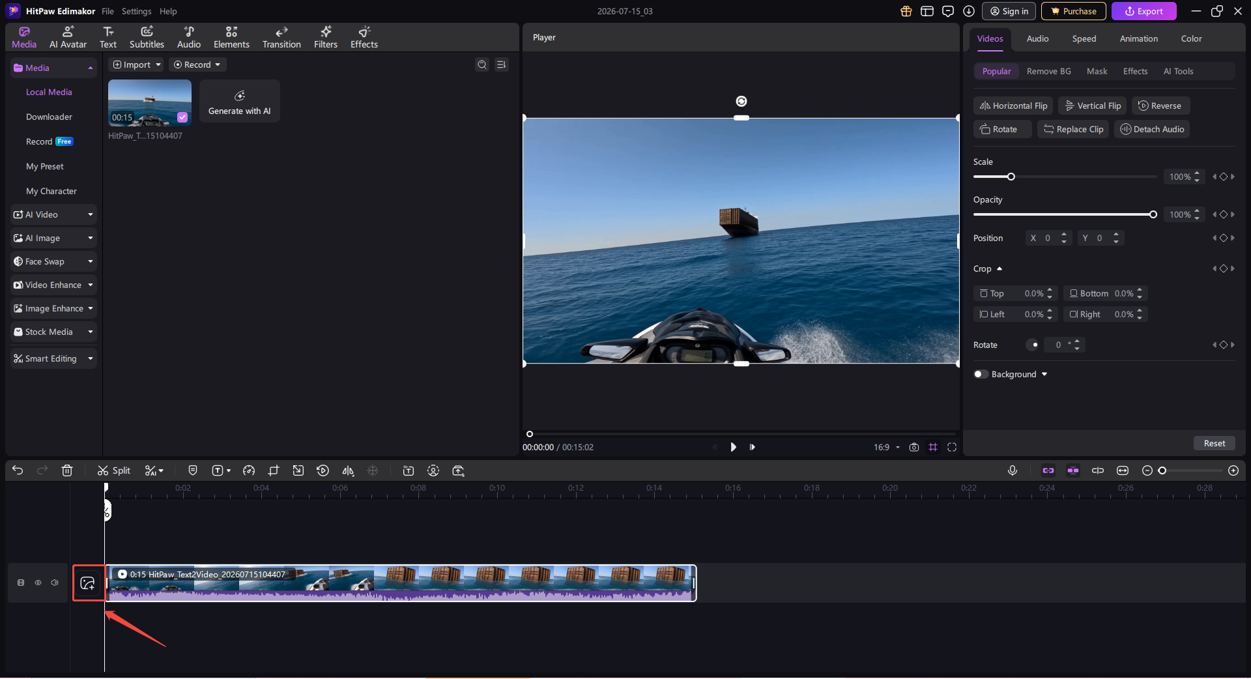Search media with magnifier icon

click(482, 65)
